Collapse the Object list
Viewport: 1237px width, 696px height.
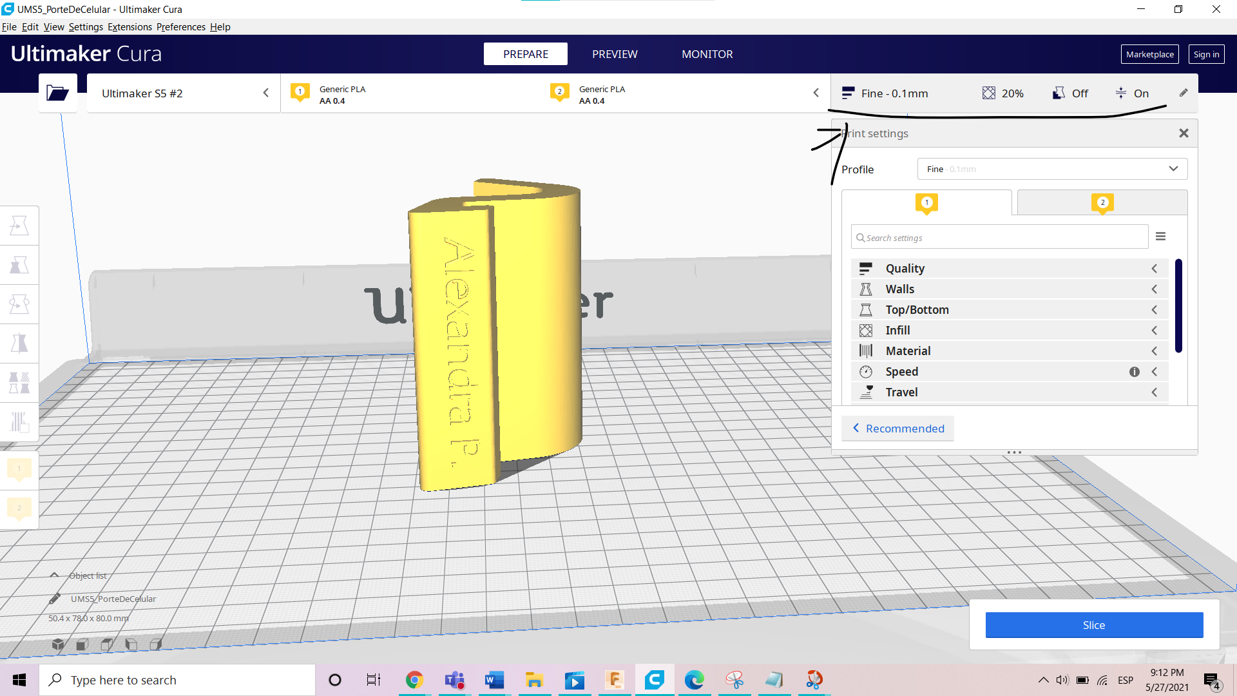click(x=55, y=575)
